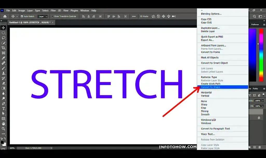
Task: Choose Convert to Shape in context menu
Action: [223, 87]
